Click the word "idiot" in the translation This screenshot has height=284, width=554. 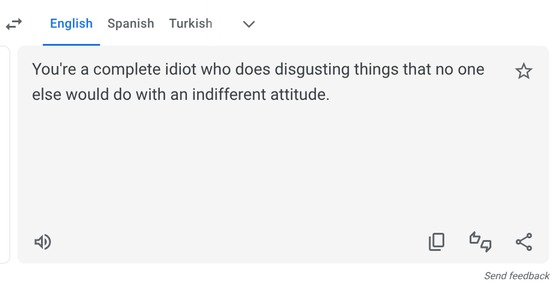point(181,69)
